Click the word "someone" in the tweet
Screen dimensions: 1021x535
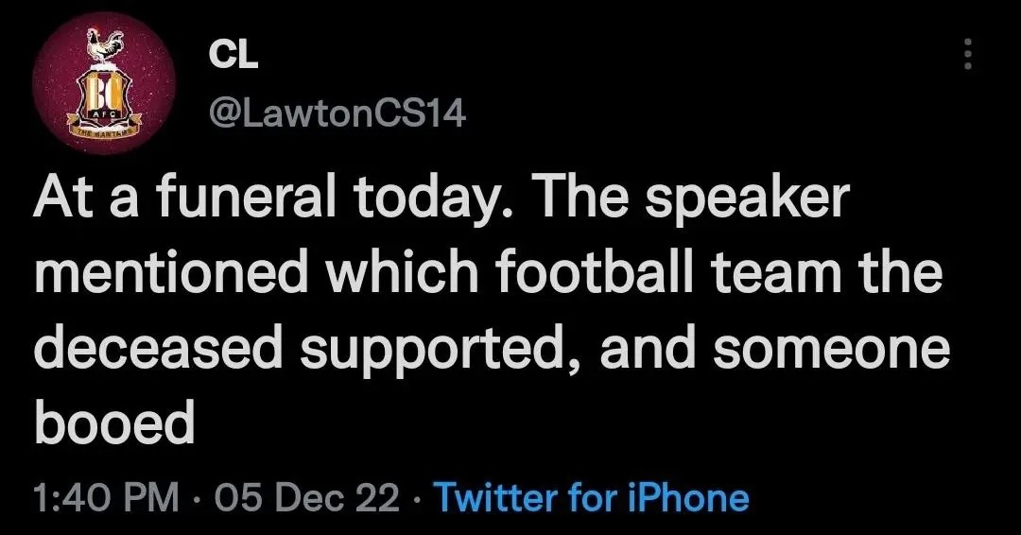click(x=830, y=352)
